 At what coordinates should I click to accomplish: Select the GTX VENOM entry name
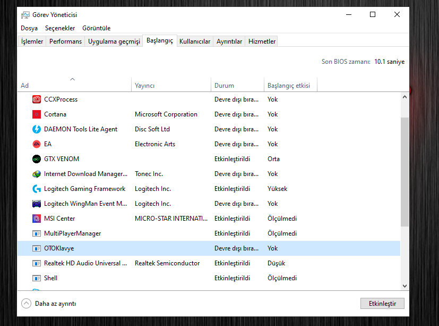pos(62,159)
